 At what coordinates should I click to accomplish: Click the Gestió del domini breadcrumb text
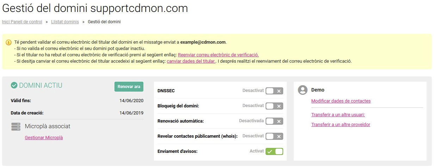(104, 22)
